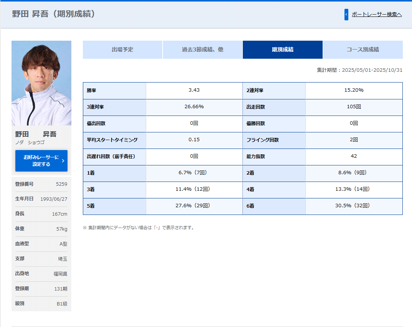Image resolution: width=412 pixels, height=327 pixels.
Task: Click the page heading 野田 昇吾（期別成績）
Action: 54,14
